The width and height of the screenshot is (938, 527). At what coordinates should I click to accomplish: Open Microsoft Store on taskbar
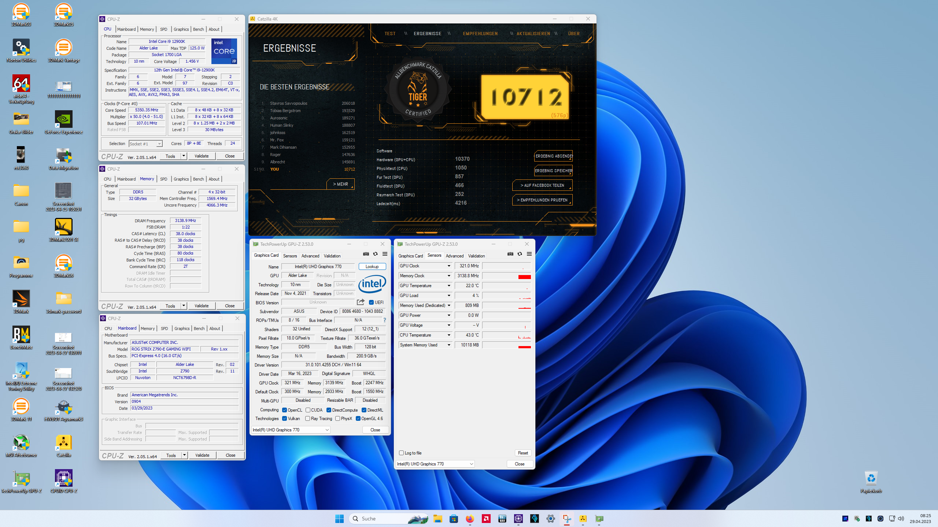click(x=454, y=519)
